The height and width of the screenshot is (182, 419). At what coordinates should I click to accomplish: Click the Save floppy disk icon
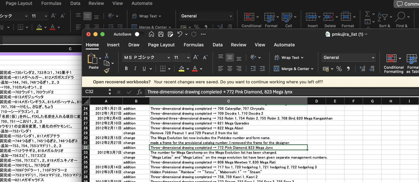click(161, 34)
